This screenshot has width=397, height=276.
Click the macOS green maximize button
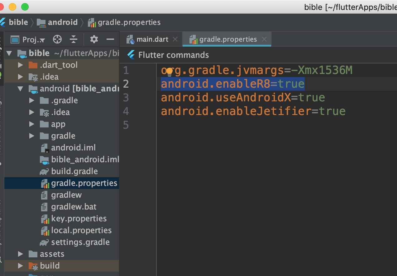[x=25, y=7]
